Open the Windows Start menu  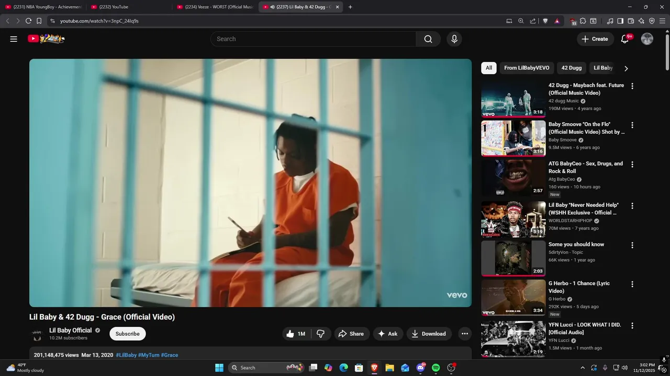pos(219,368)
